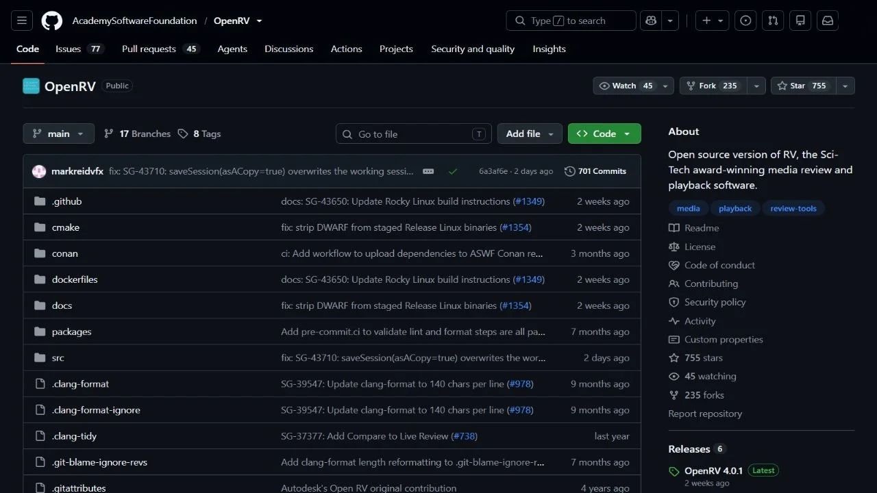Open the repositories icon in the header
This screenshot has height=493, width=877.
(800, 21)
